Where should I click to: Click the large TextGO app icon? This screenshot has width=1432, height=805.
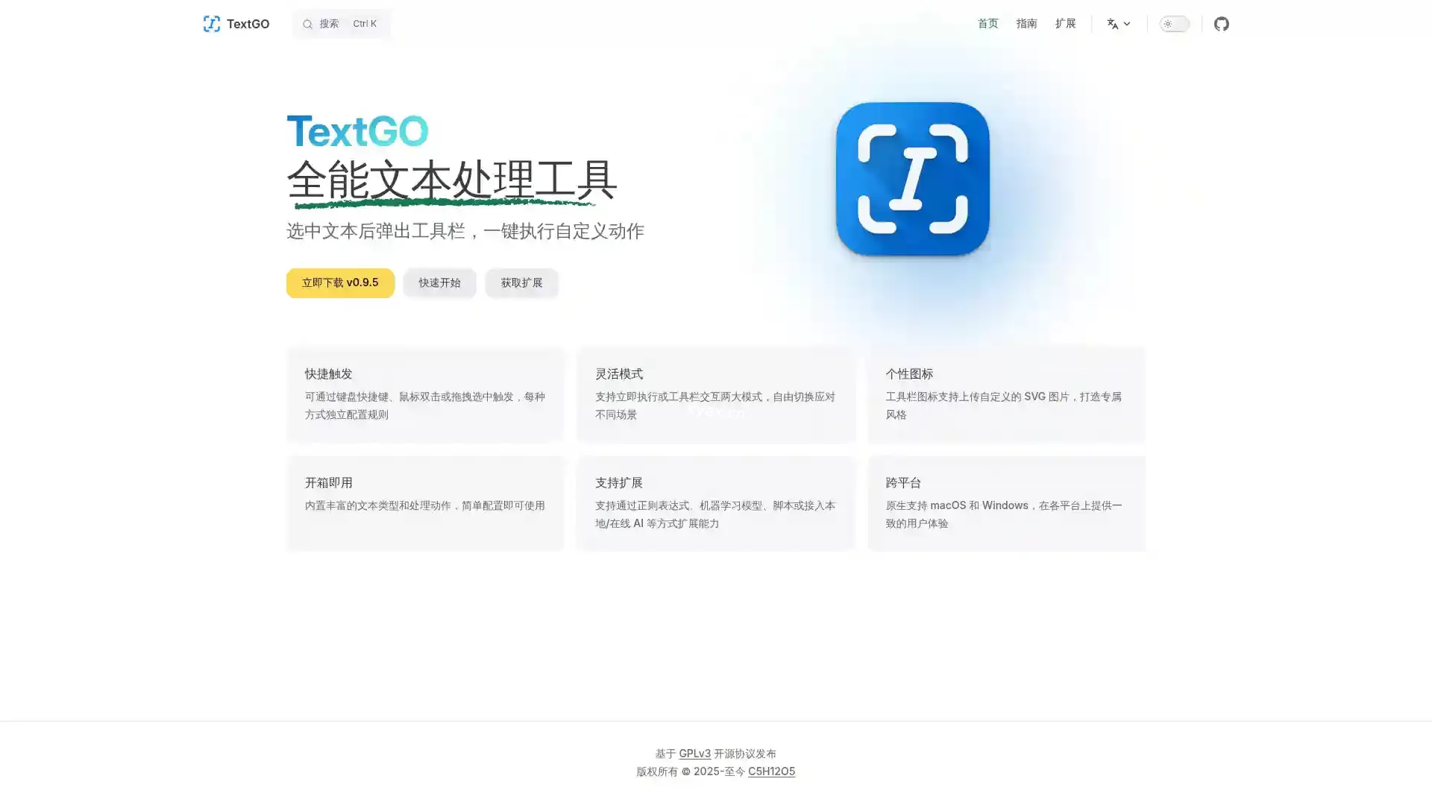pyautogui.click(x=912, y=179)
